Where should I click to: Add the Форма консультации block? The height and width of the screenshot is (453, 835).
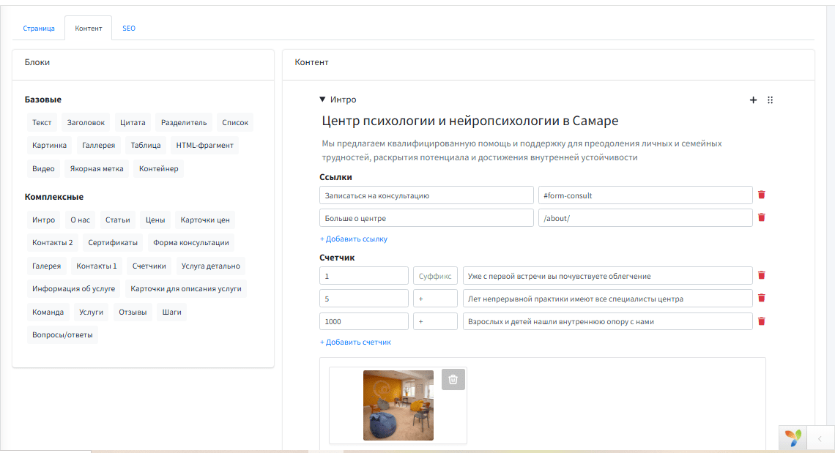pyautogui.click(x=190, y=243)
